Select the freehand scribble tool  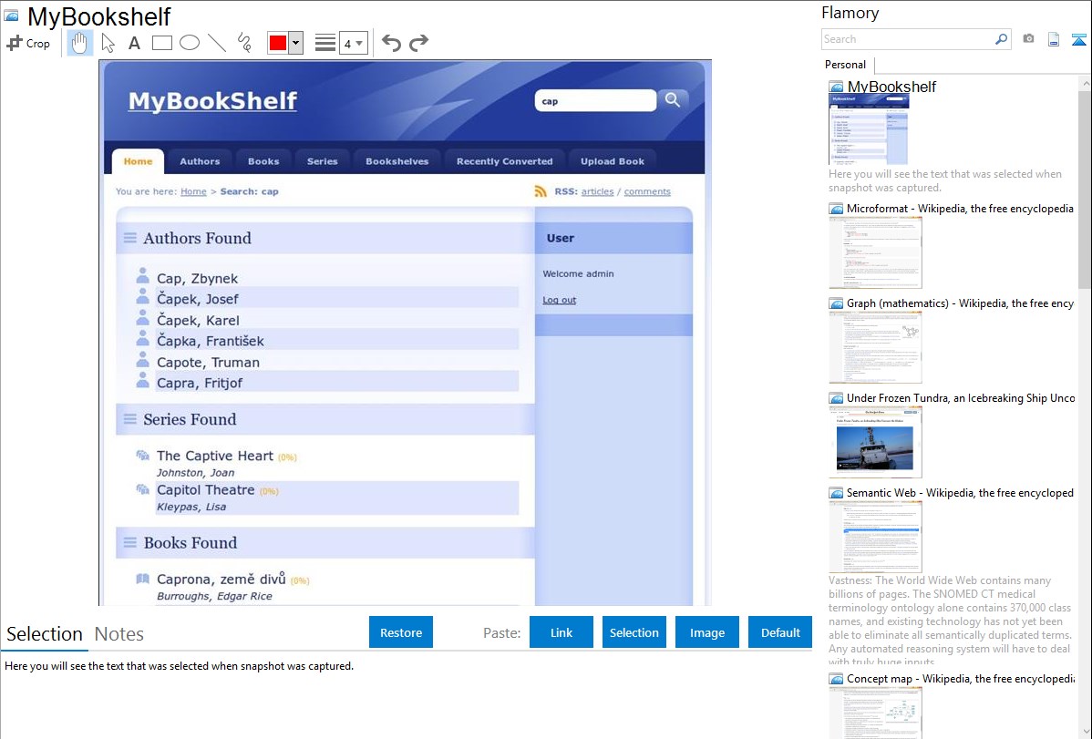pyautogui.click(x=244, y=43)
